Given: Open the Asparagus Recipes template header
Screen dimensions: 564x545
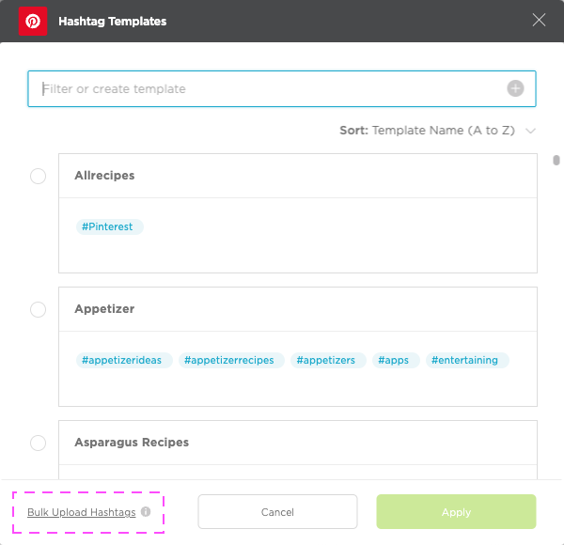Looking at the screenshot, I should (298, 443).
